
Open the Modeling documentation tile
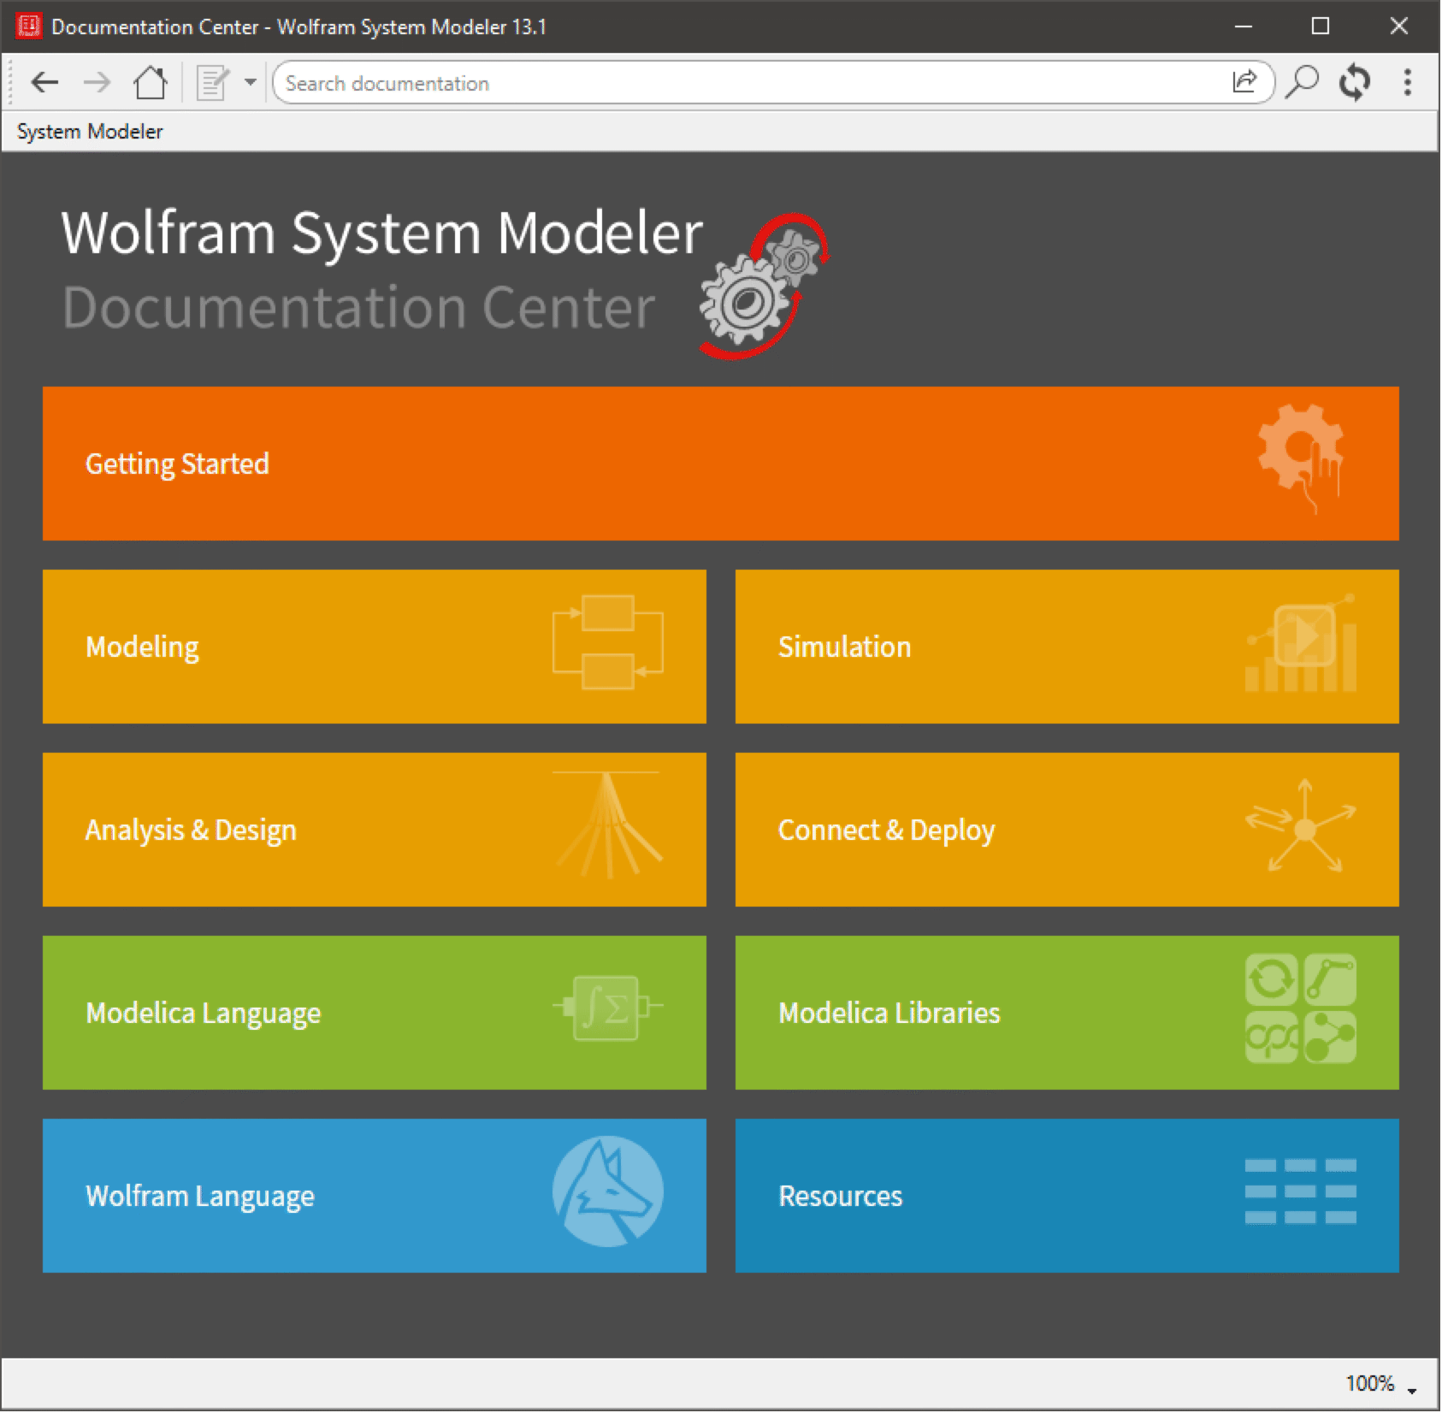coord(375,647)
